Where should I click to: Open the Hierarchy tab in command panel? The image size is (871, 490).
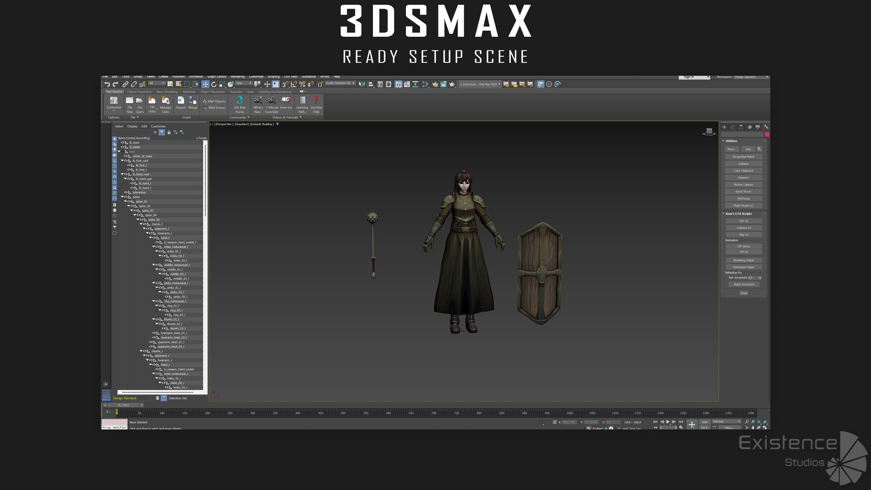click(741, 127)
